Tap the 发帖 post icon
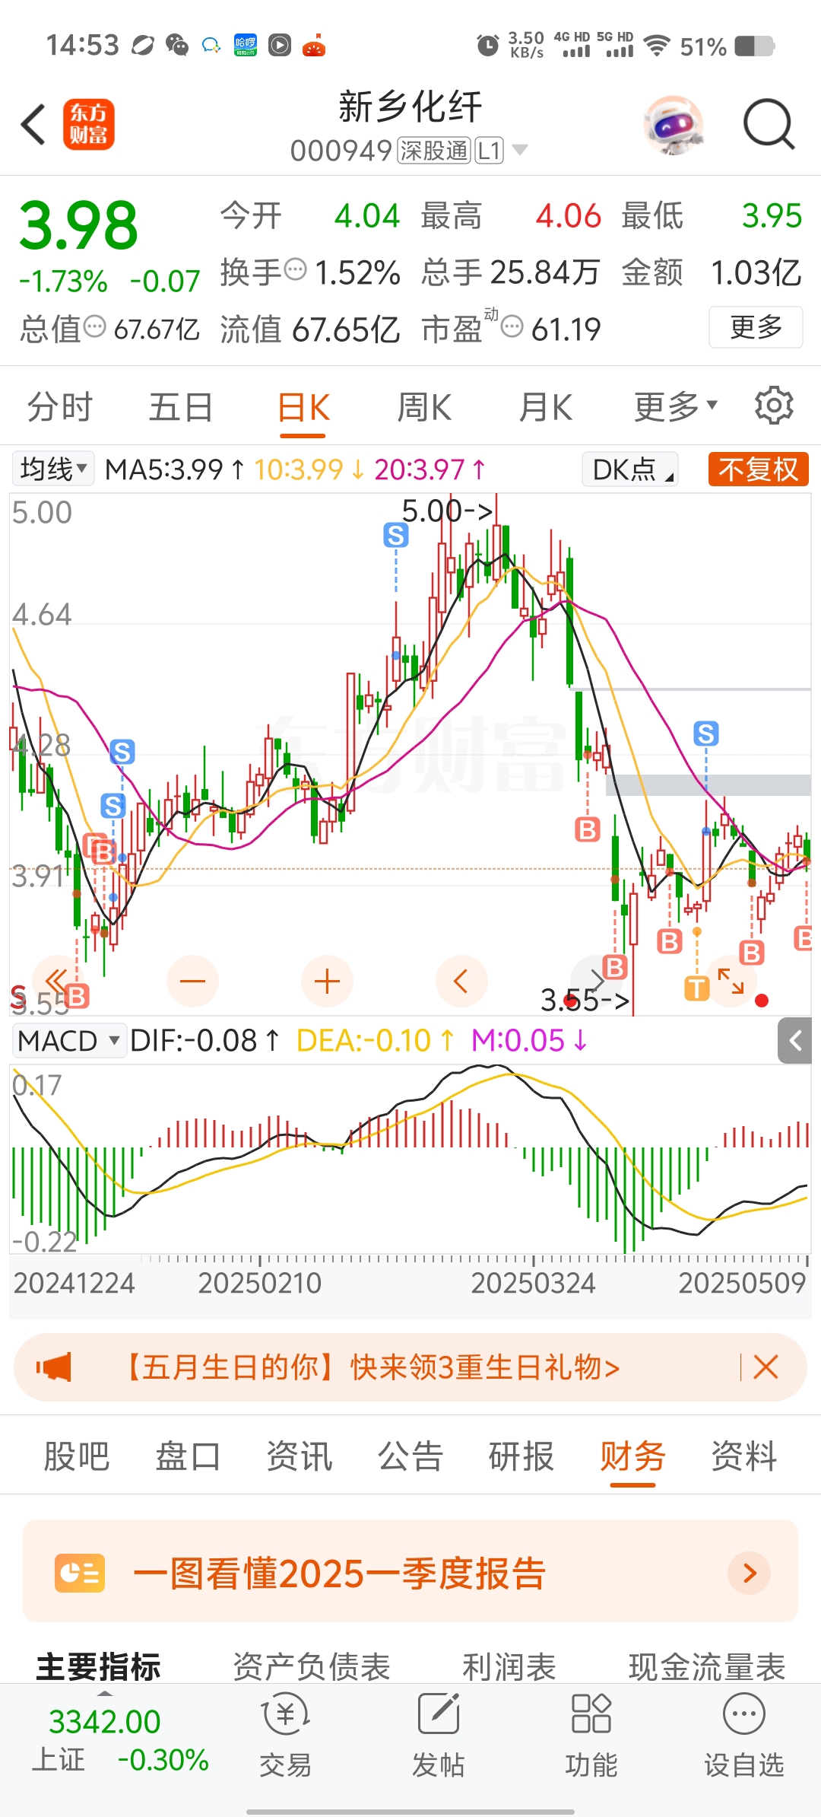This screenshot has height=1817, width=821. (439, 1735)
